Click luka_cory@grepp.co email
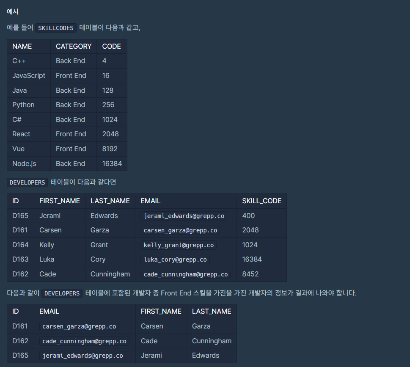This screenshot has height=367, width=410. click(175, 260)
